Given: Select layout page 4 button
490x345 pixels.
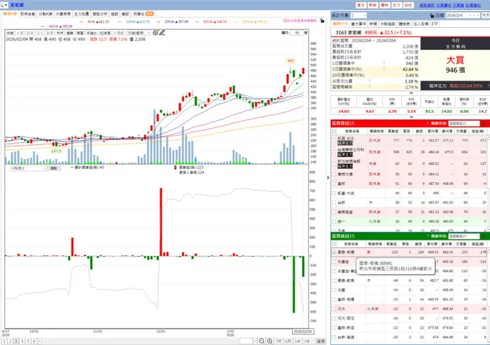Looking at the screenshot, I should click(x=22, y=341).
